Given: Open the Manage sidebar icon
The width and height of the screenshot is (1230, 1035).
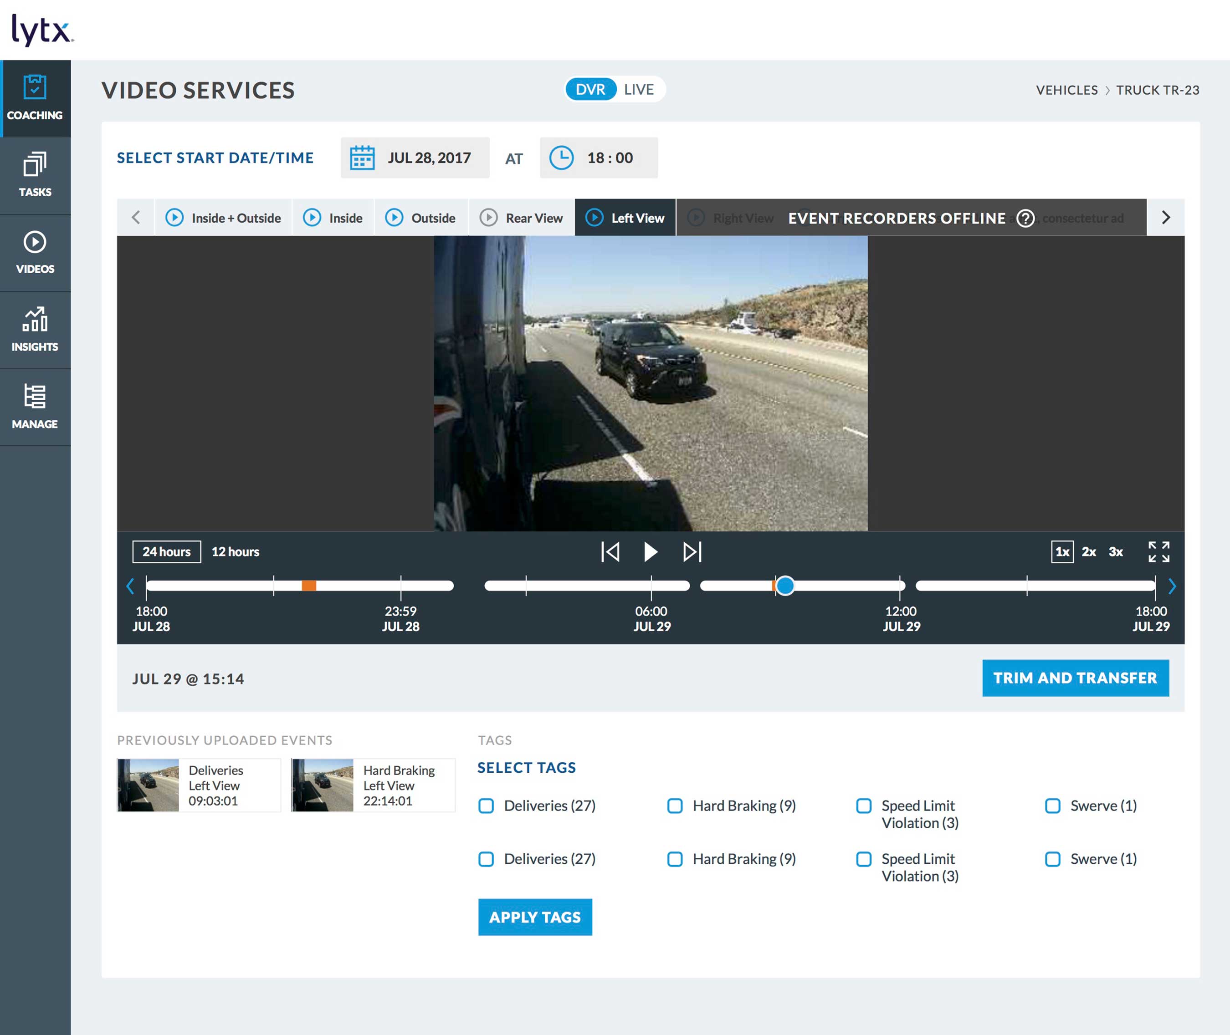Looking at the screenshot, I should (x=35, y=397).
